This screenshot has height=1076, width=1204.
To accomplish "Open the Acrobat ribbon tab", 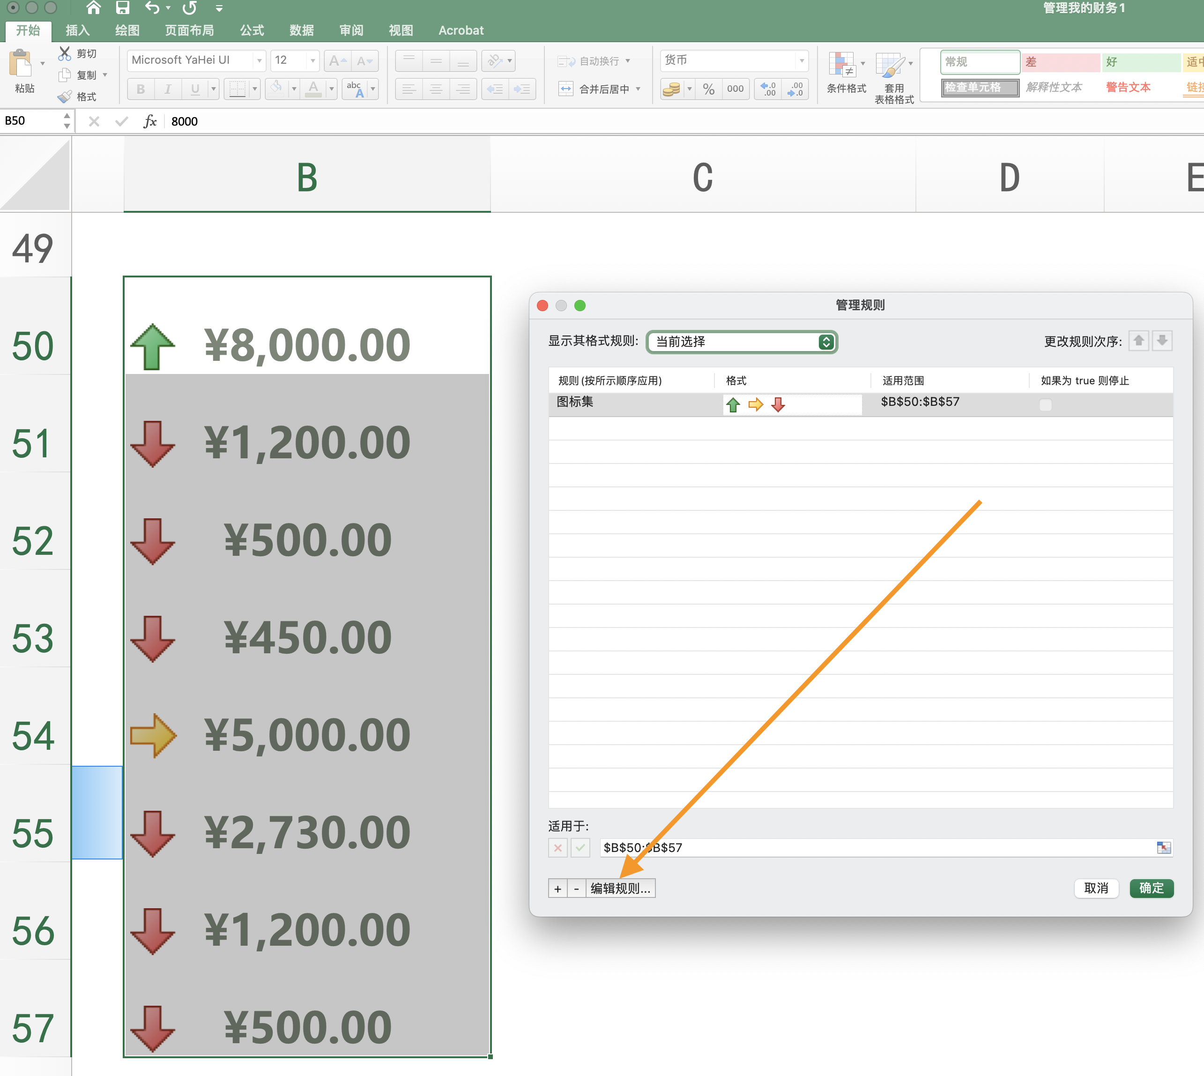I will pyautogui.click(x=461, y=31).
